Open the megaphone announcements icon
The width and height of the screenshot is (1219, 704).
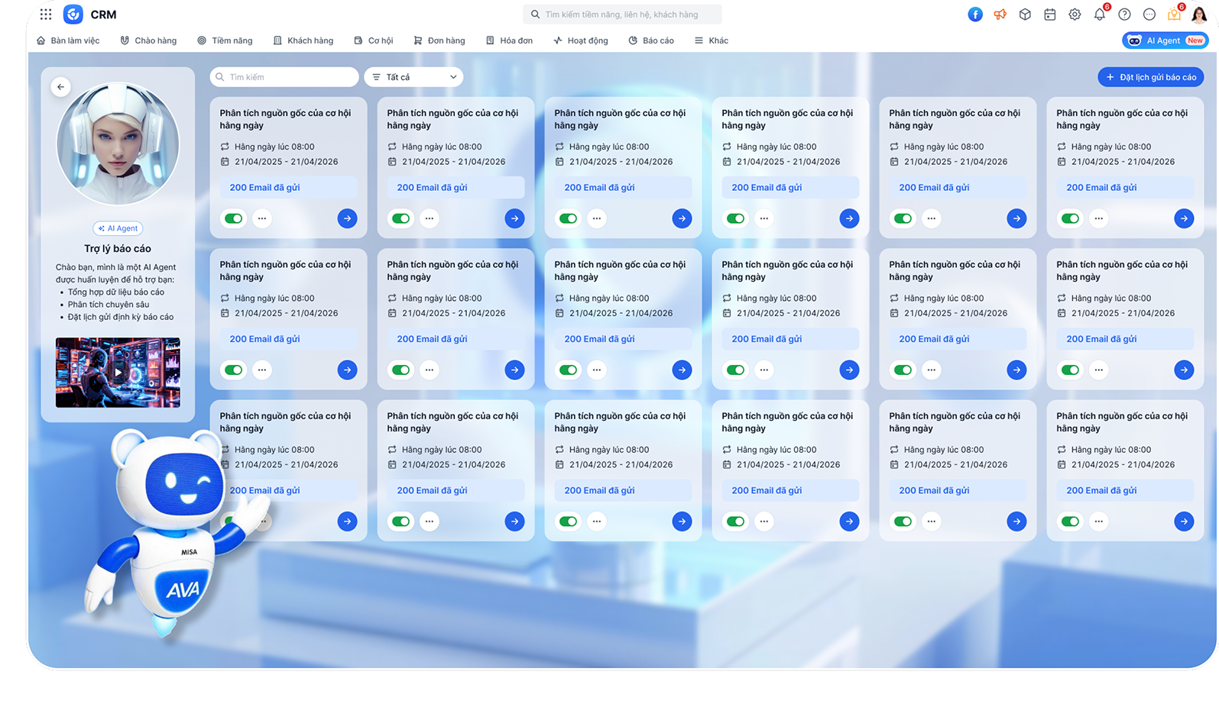[1000, 15]
